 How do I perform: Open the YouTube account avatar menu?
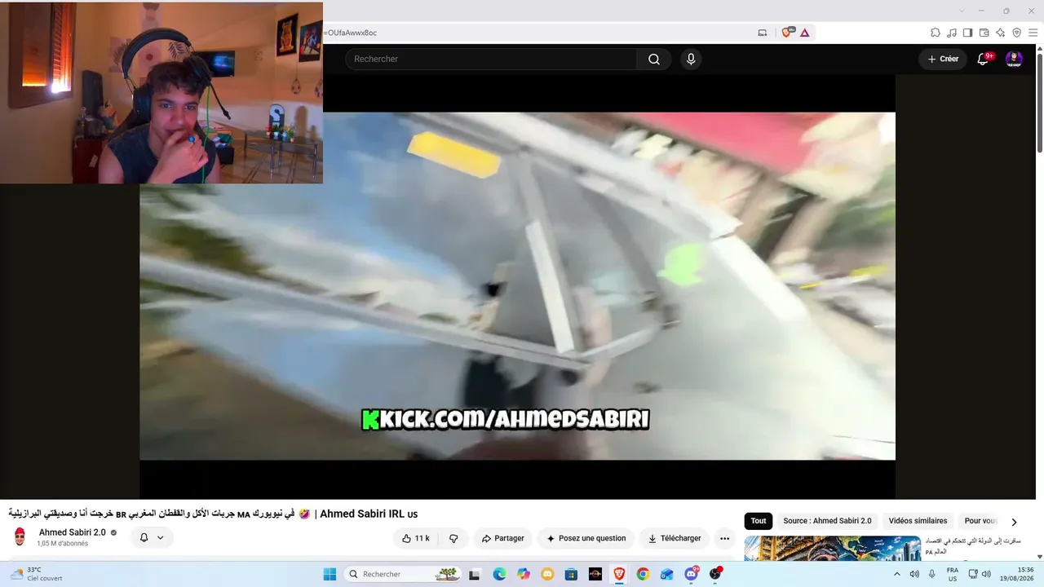tap(1014, 59)
